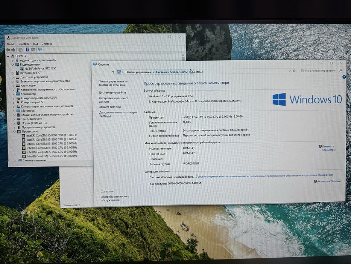Click product code 00436-50000-00000-AAOEM text
The height and width of the screenshot is (264, 351).
click(x=184, y=183)
